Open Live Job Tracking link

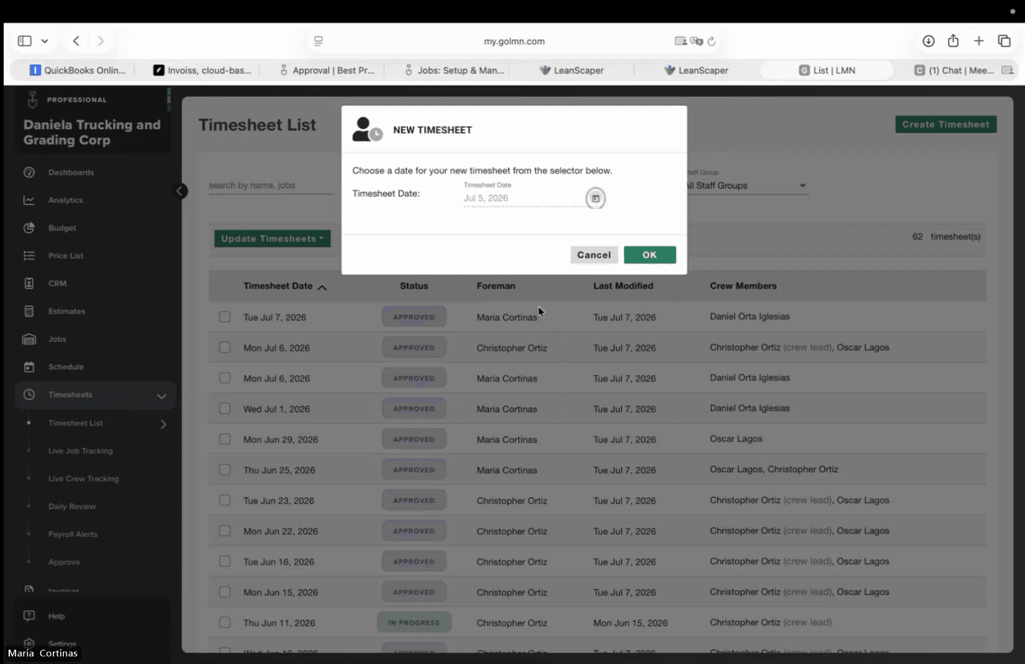click(x=81, y=451)
